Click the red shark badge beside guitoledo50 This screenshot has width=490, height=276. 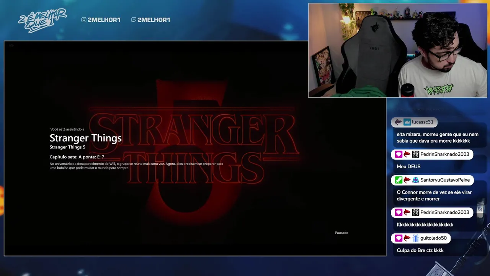(x=407, y=238)
